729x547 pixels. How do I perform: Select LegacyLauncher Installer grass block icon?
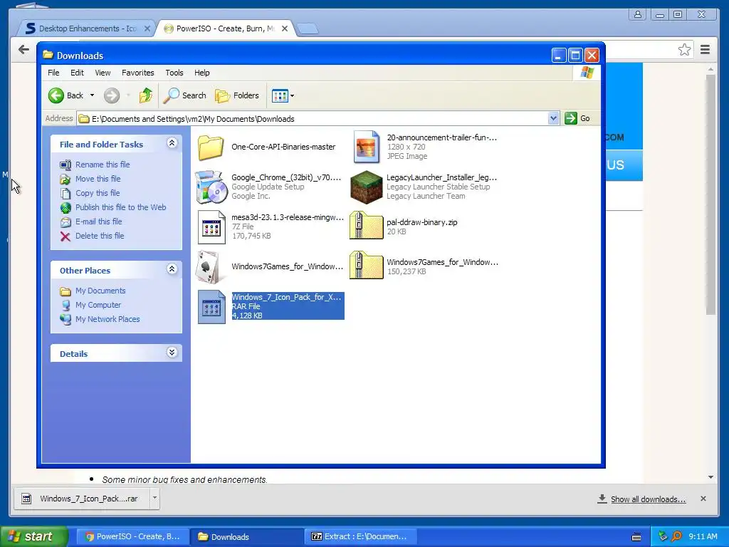[367, 187]
